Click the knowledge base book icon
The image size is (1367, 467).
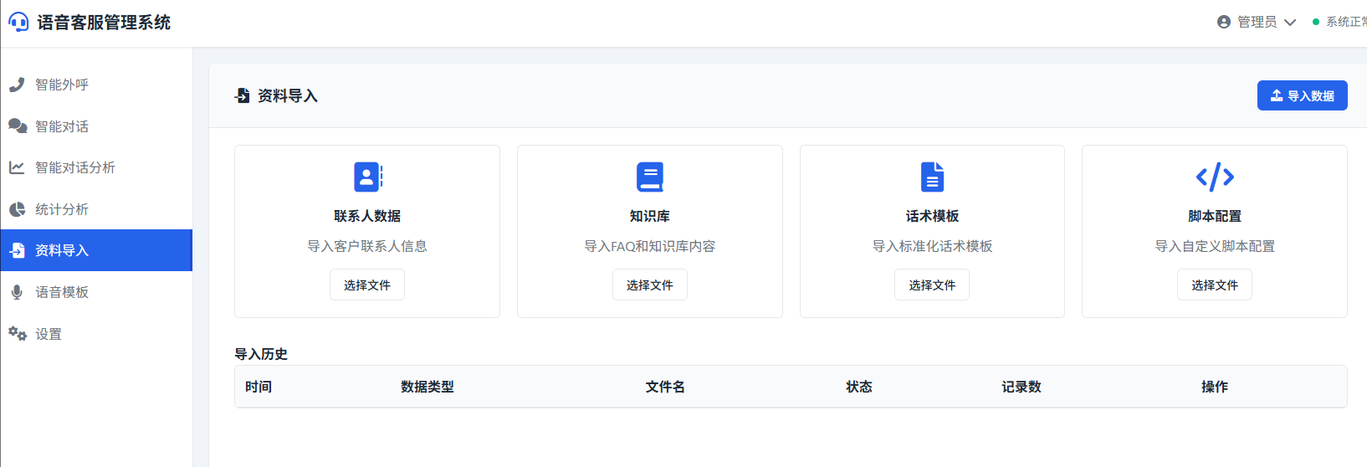pos(650,177)
